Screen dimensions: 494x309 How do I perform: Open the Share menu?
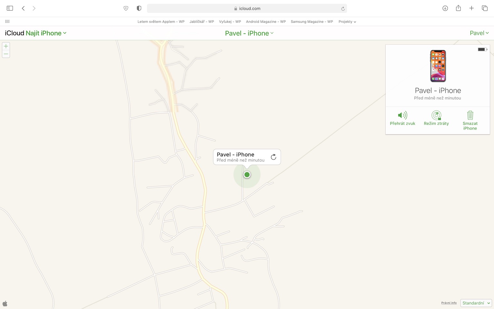tap(458, 8)
